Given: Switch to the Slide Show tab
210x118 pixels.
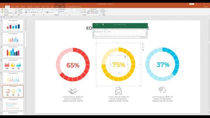Looking at the screenshot, I should tap(37, 7).
